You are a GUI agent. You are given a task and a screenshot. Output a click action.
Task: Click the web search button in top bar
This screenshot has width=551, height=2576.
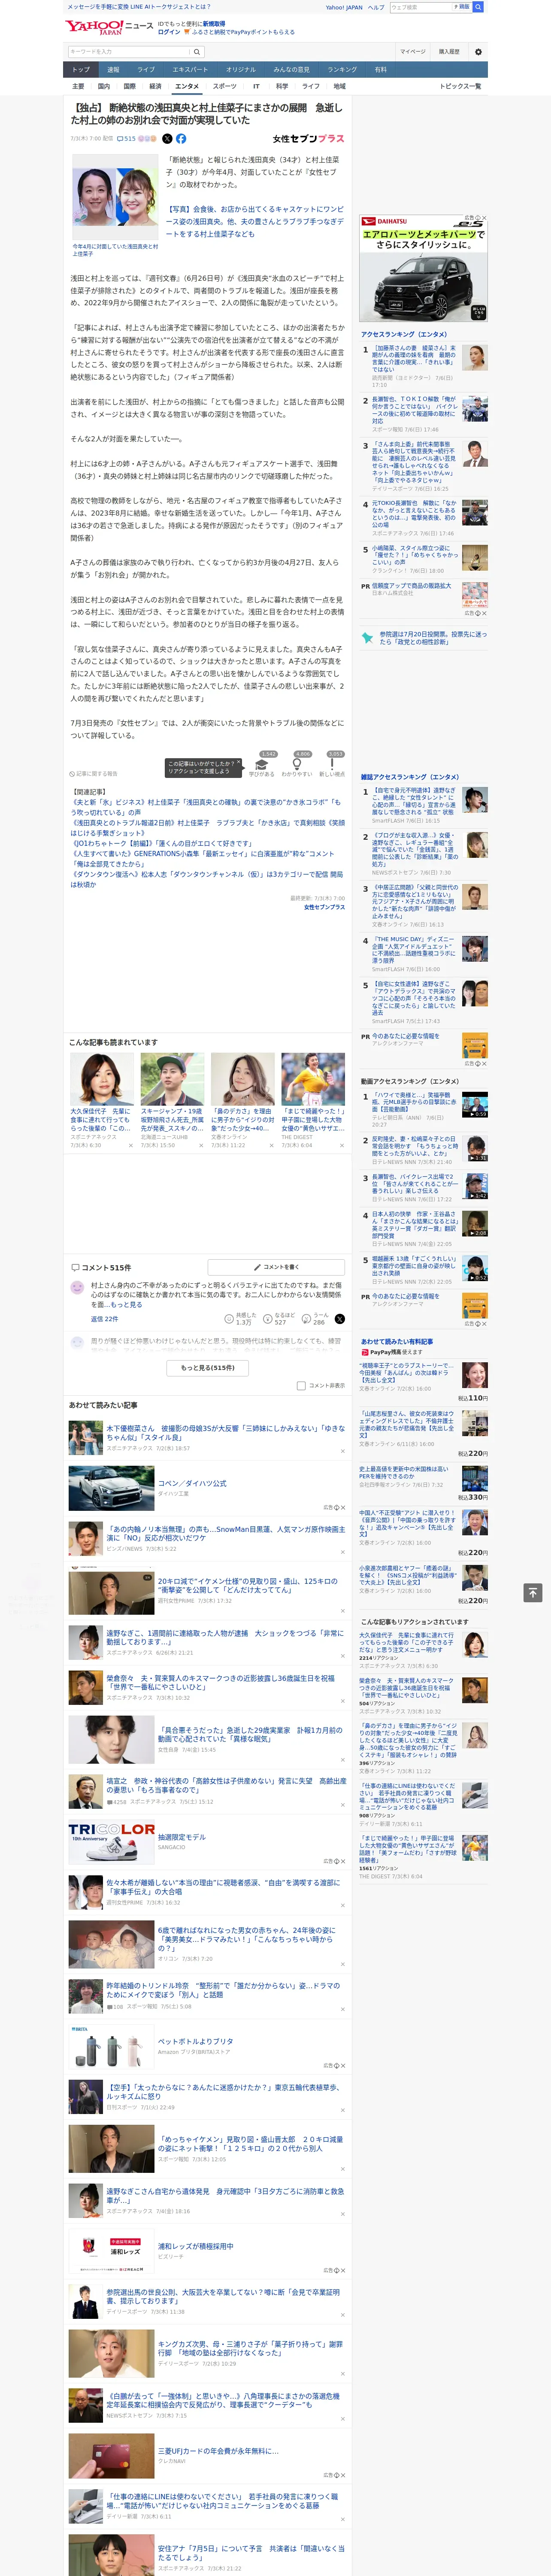[478, 7]
